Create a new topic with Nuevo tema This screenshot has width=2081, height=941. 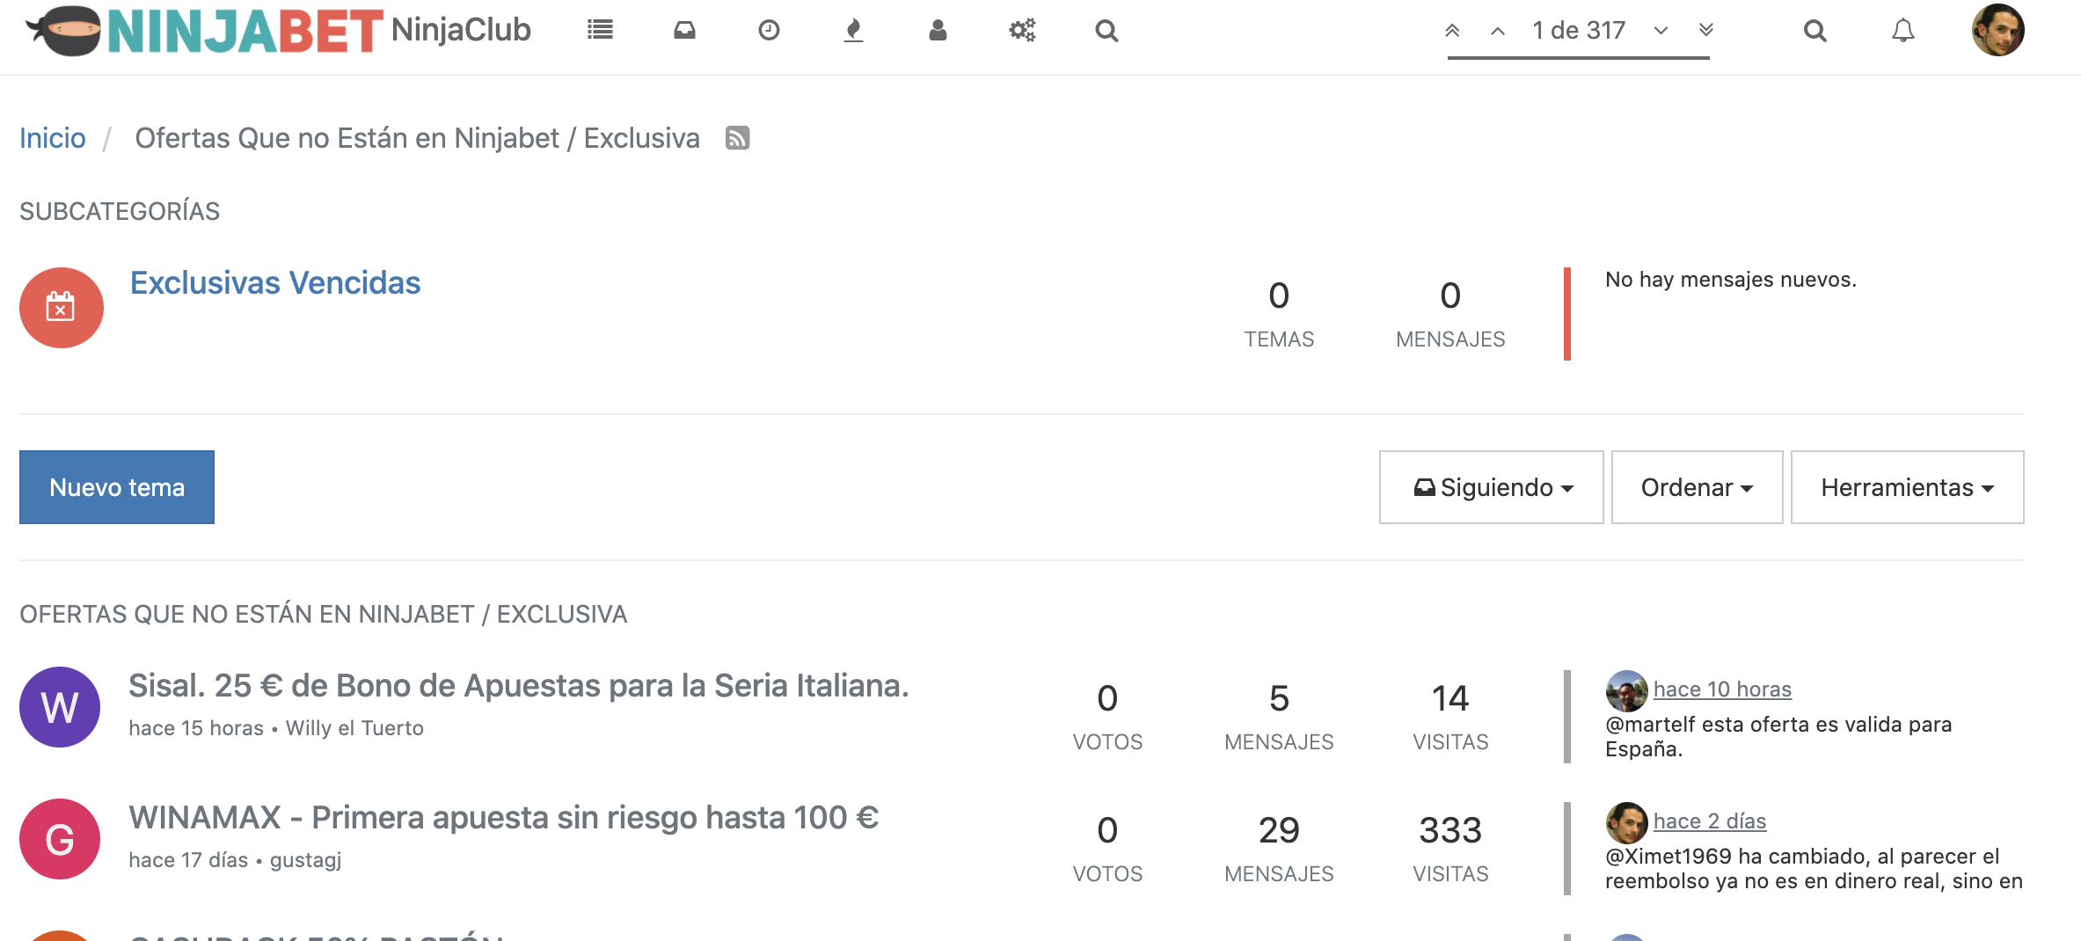(117, 487)
